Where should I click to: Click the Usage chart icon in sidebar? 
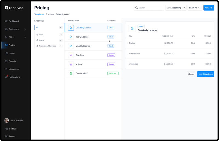(6, 53)
